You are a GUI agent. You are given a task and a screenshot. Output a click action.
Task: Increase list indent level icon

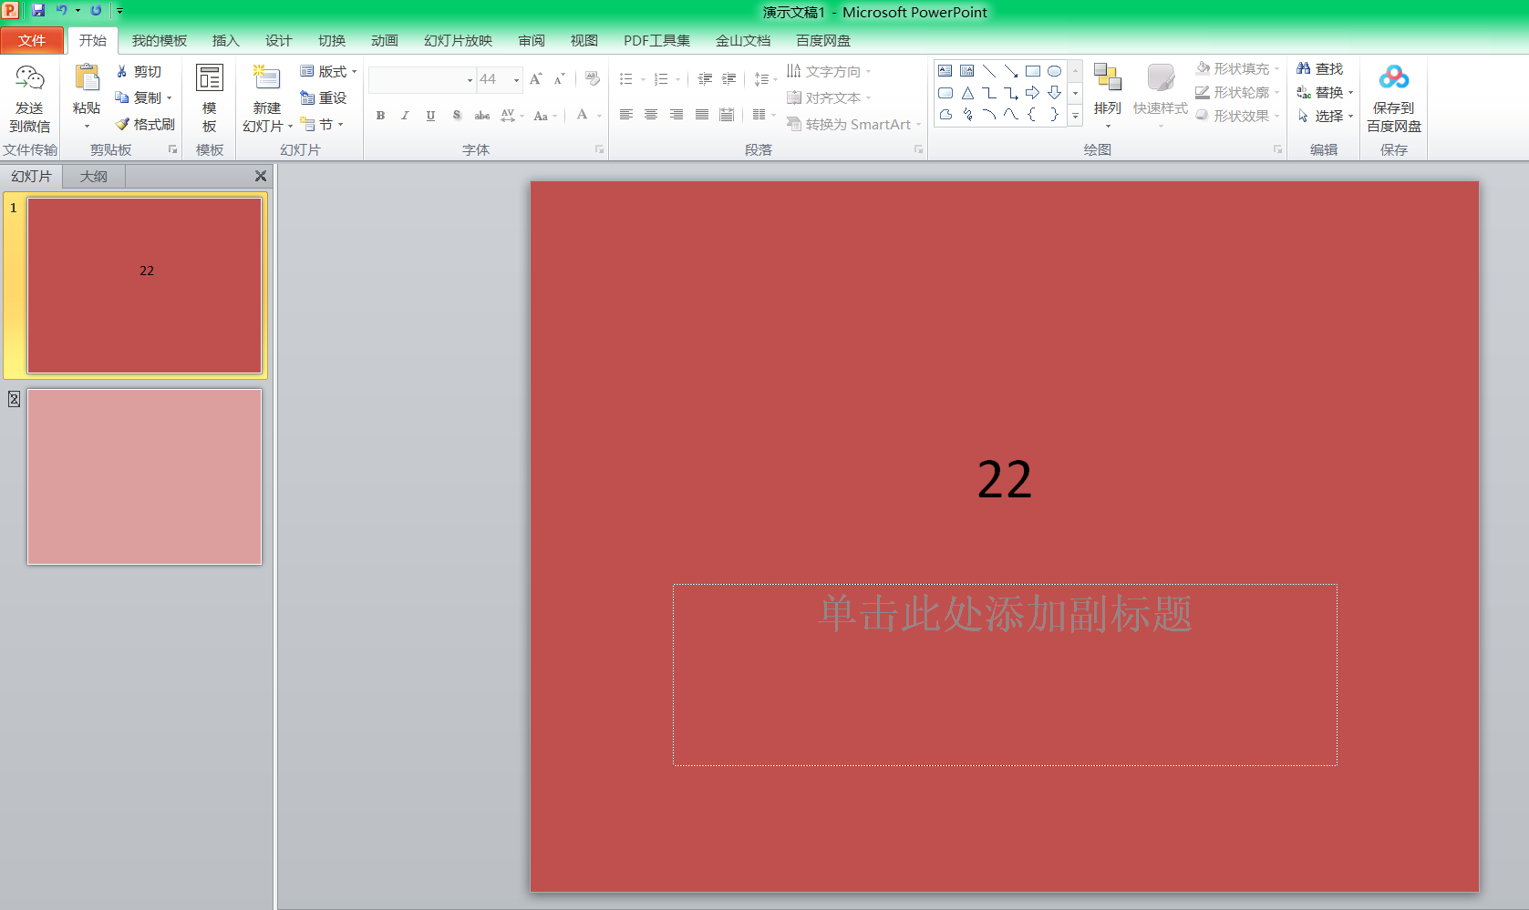tap(728, 79)
